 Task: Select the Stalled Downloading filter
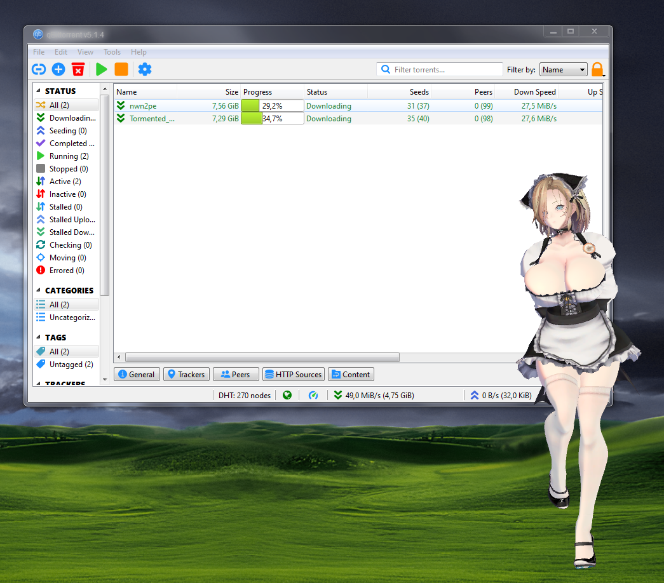pyautogui.click(x=67, y=232)
